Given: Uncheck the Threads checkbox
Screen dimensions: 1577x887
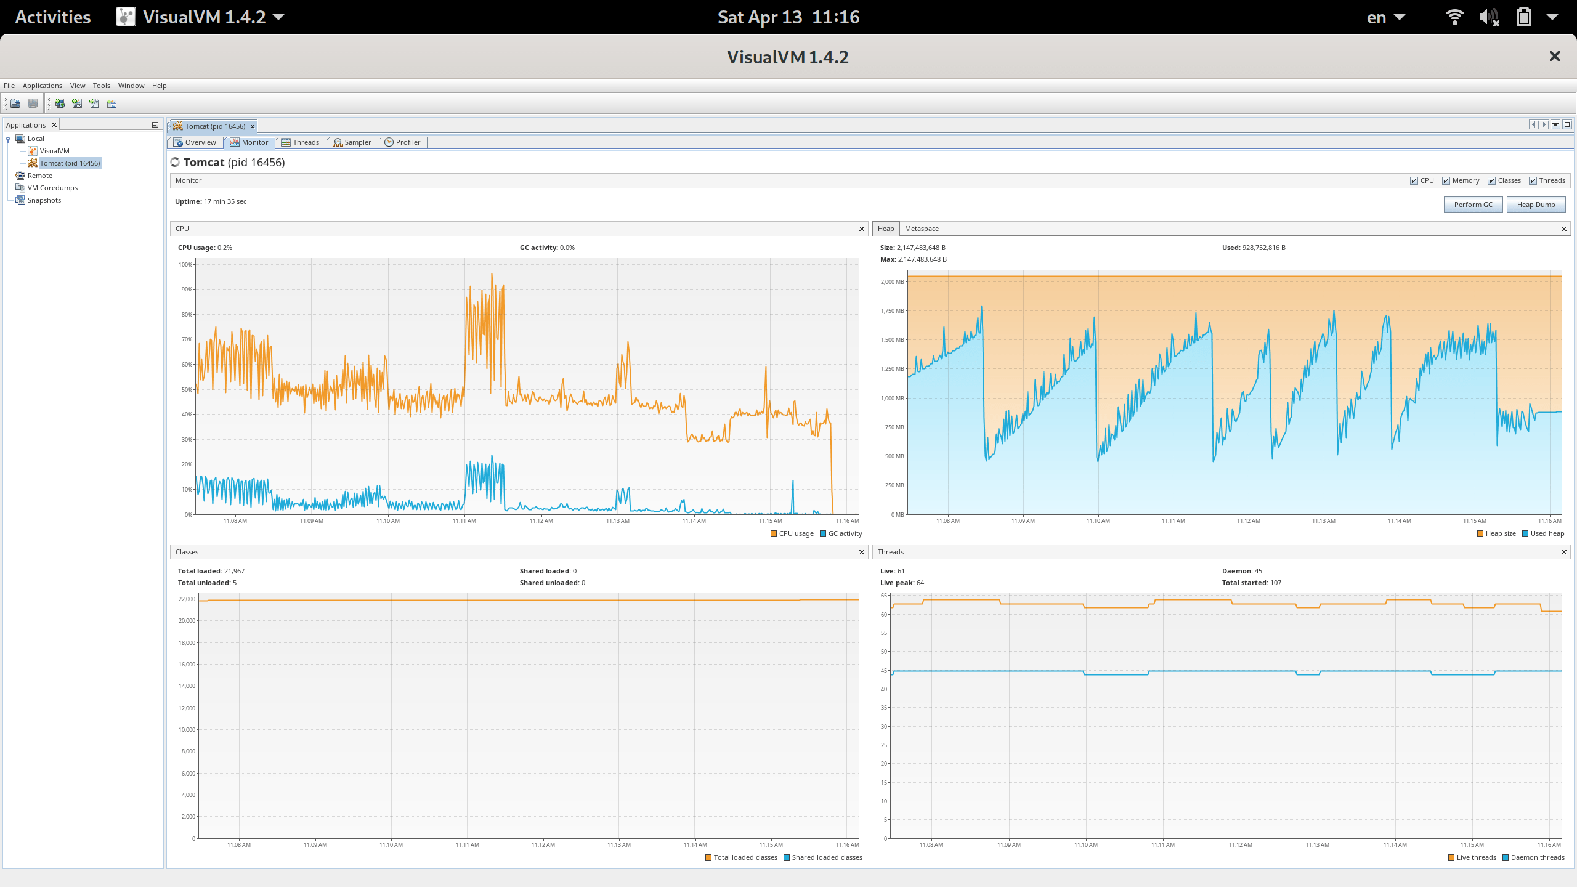Looking at the screenshot, I should click(1533, 181).
